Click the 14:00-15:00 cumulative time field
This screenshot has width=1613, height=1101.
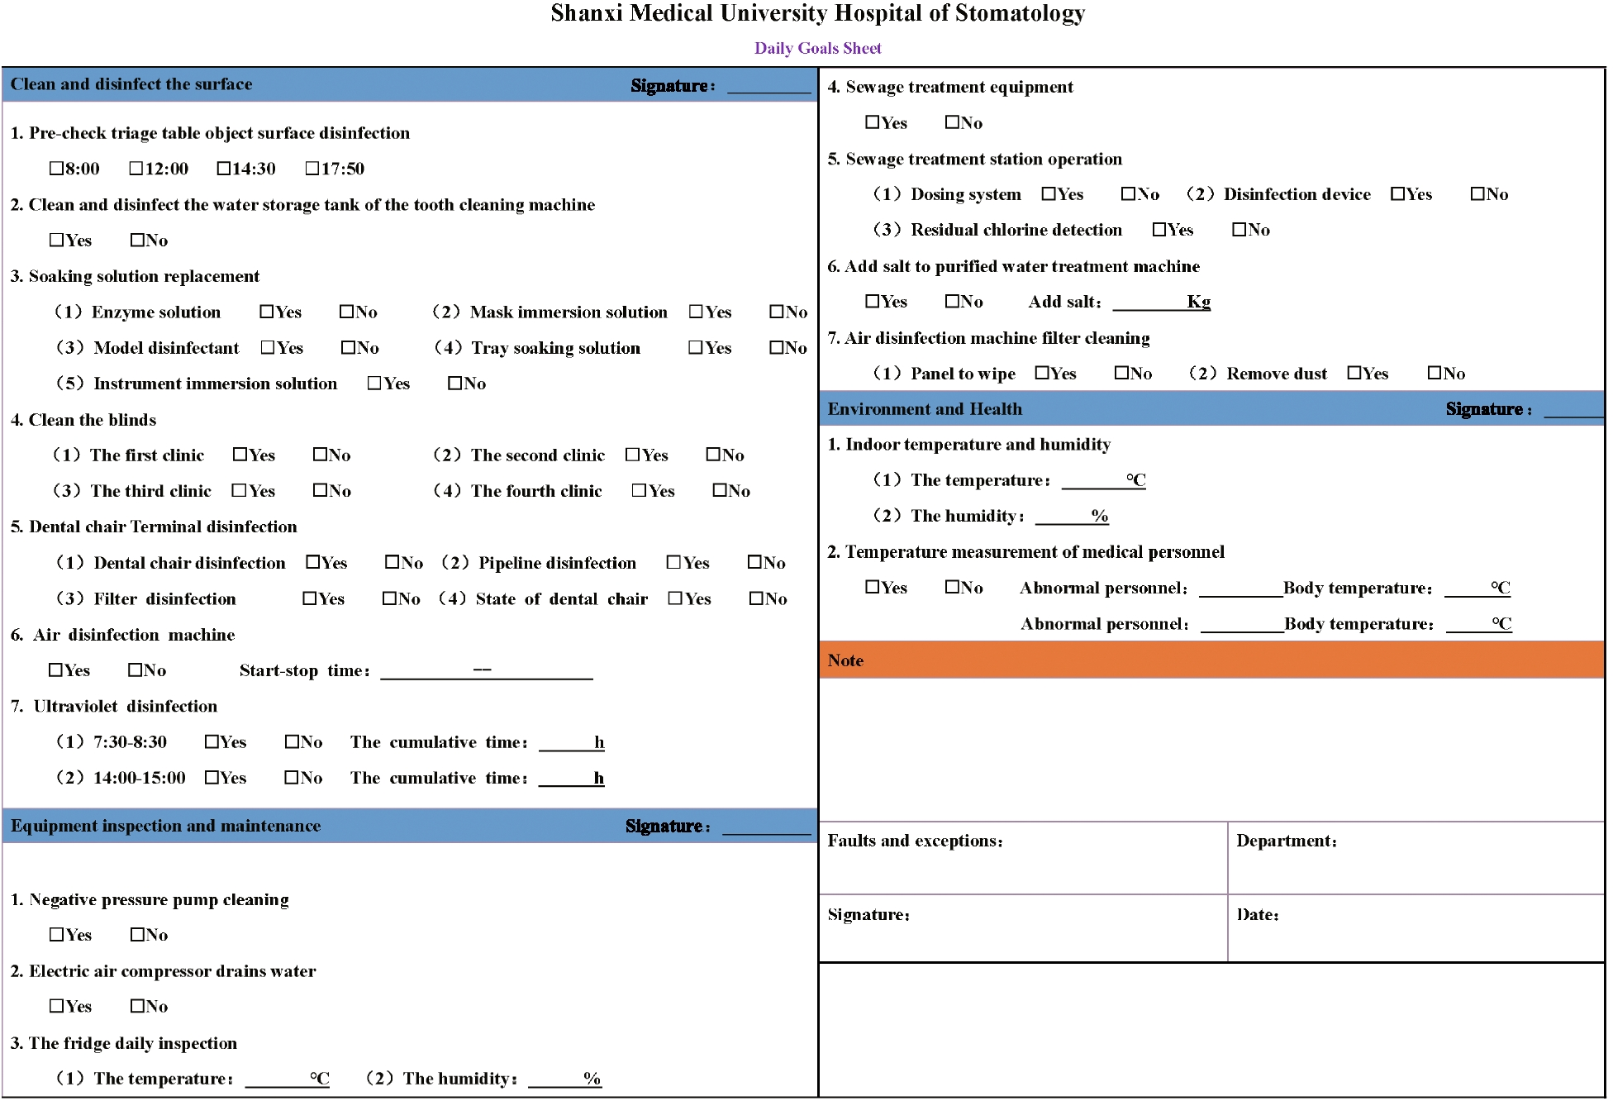pyautogui.click(x=572, y=778)
